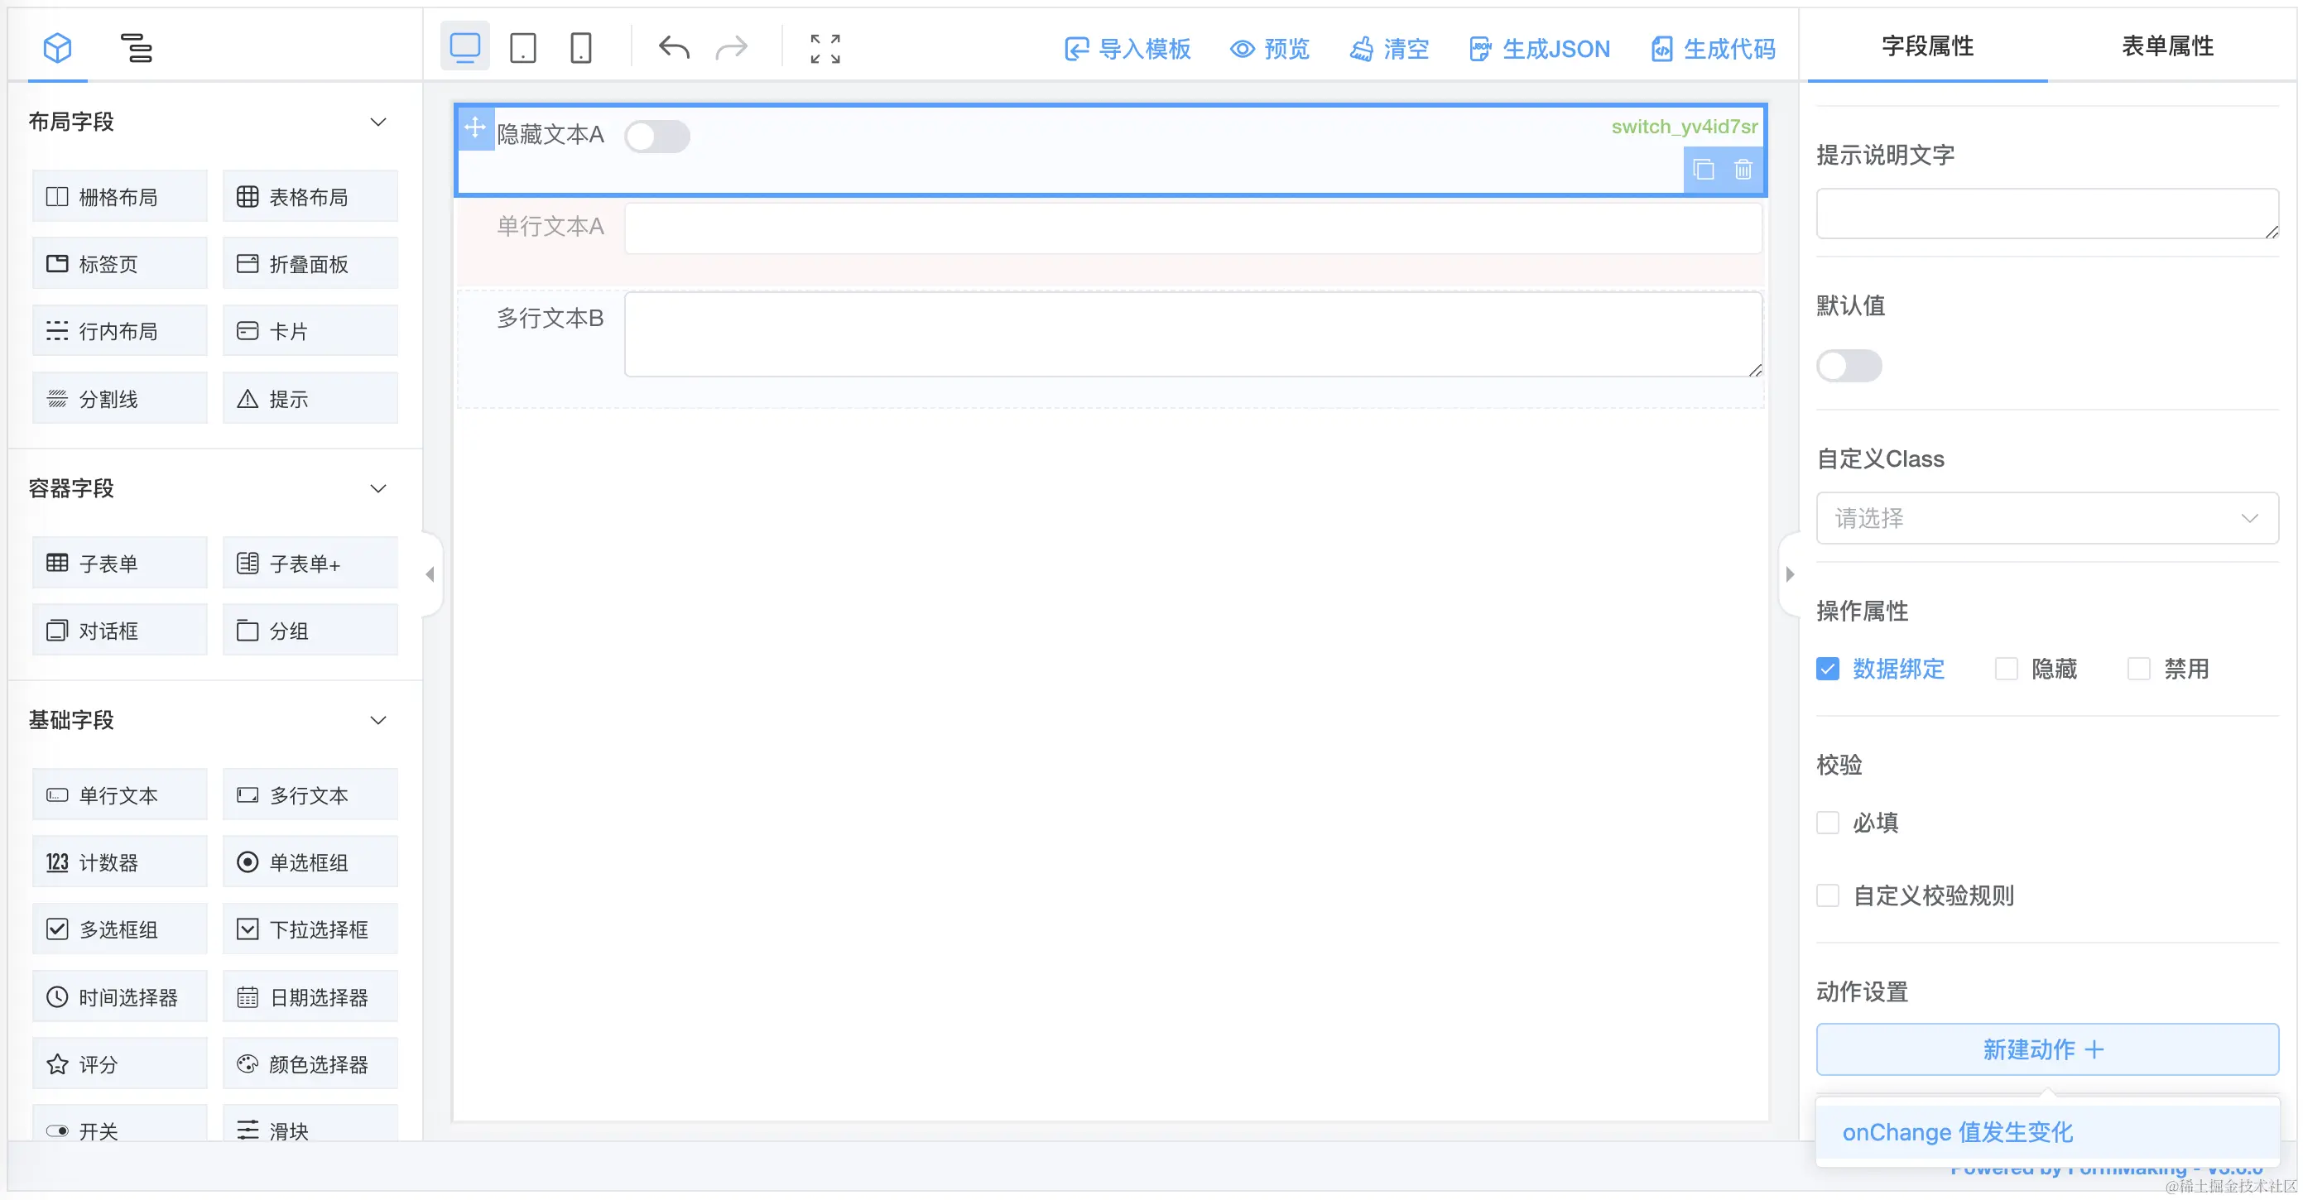
Task: Open the outline tree view icon
Action: tap(137, 47)
